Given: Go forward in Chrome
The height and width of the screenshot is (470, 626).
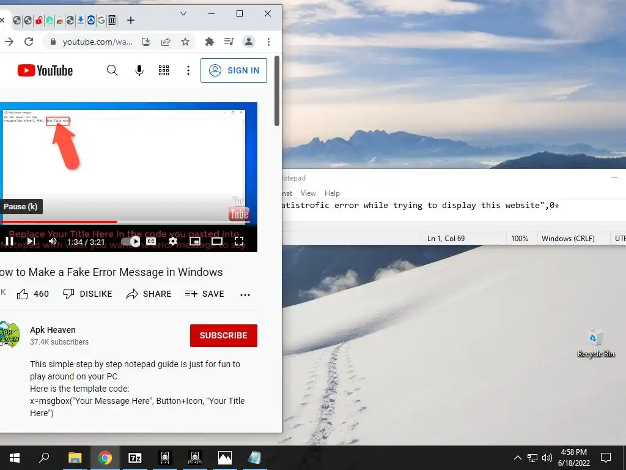Looking at the screenshot, I should (x=9, y=42).
